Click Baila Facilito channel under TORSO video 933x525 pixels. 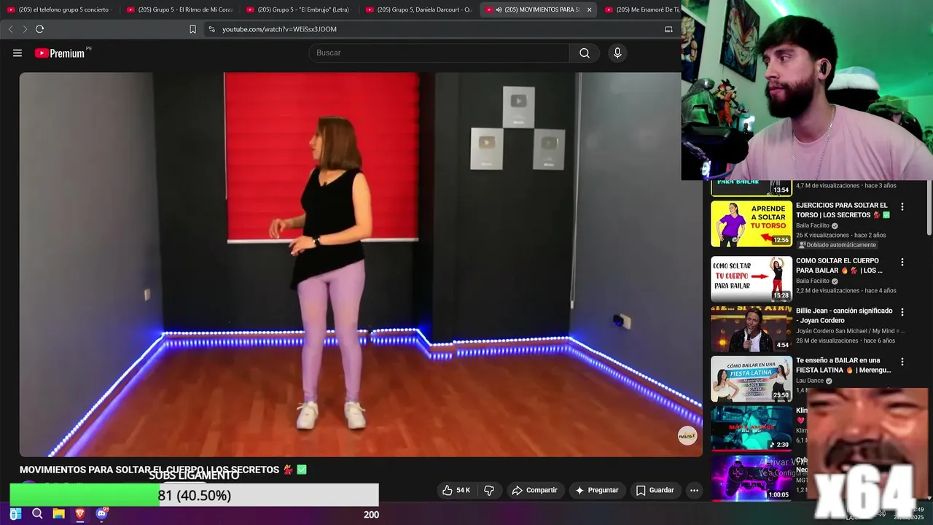813,226
